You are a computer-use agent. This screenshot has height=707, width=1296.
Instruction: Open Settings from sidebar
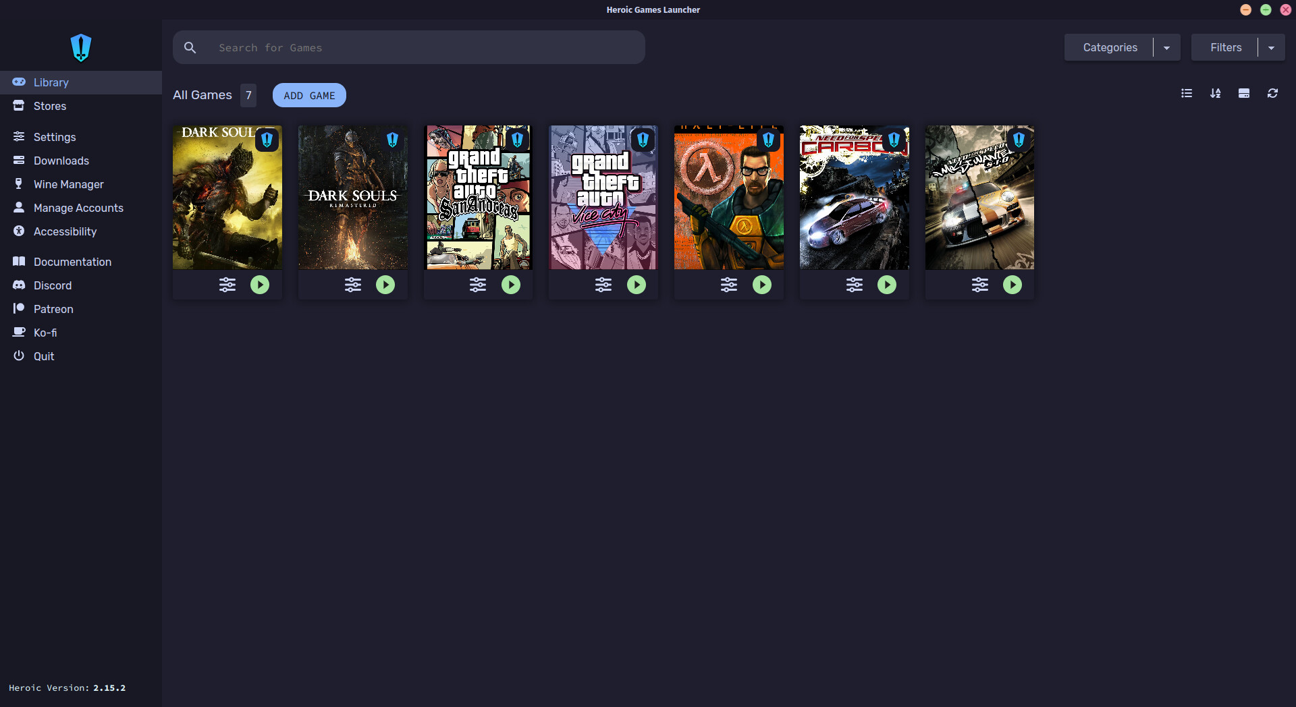pos(81,137)
